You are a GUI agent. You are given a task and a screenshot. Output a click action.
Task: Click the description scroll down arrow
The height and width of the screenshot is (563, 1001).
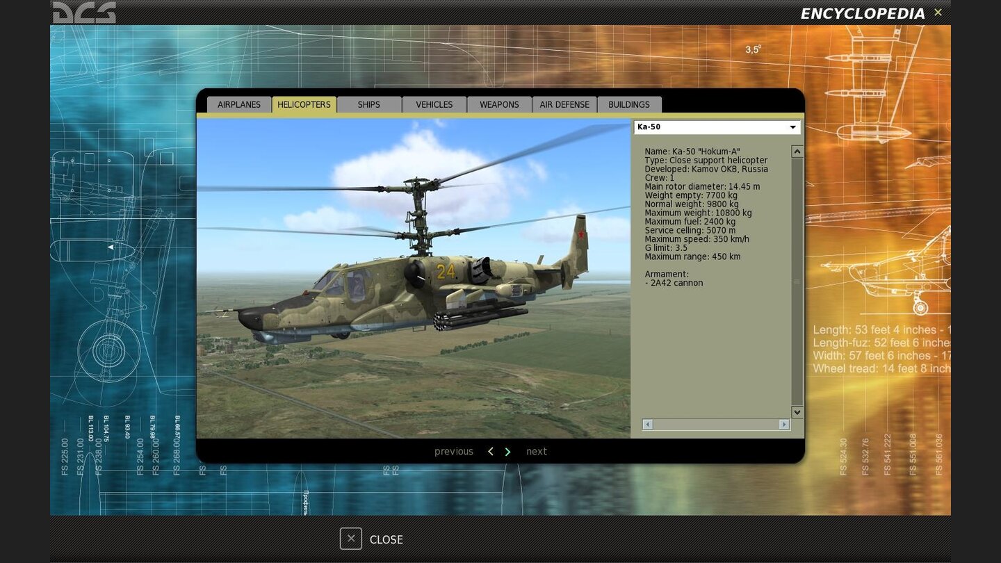tap(797, 412)
